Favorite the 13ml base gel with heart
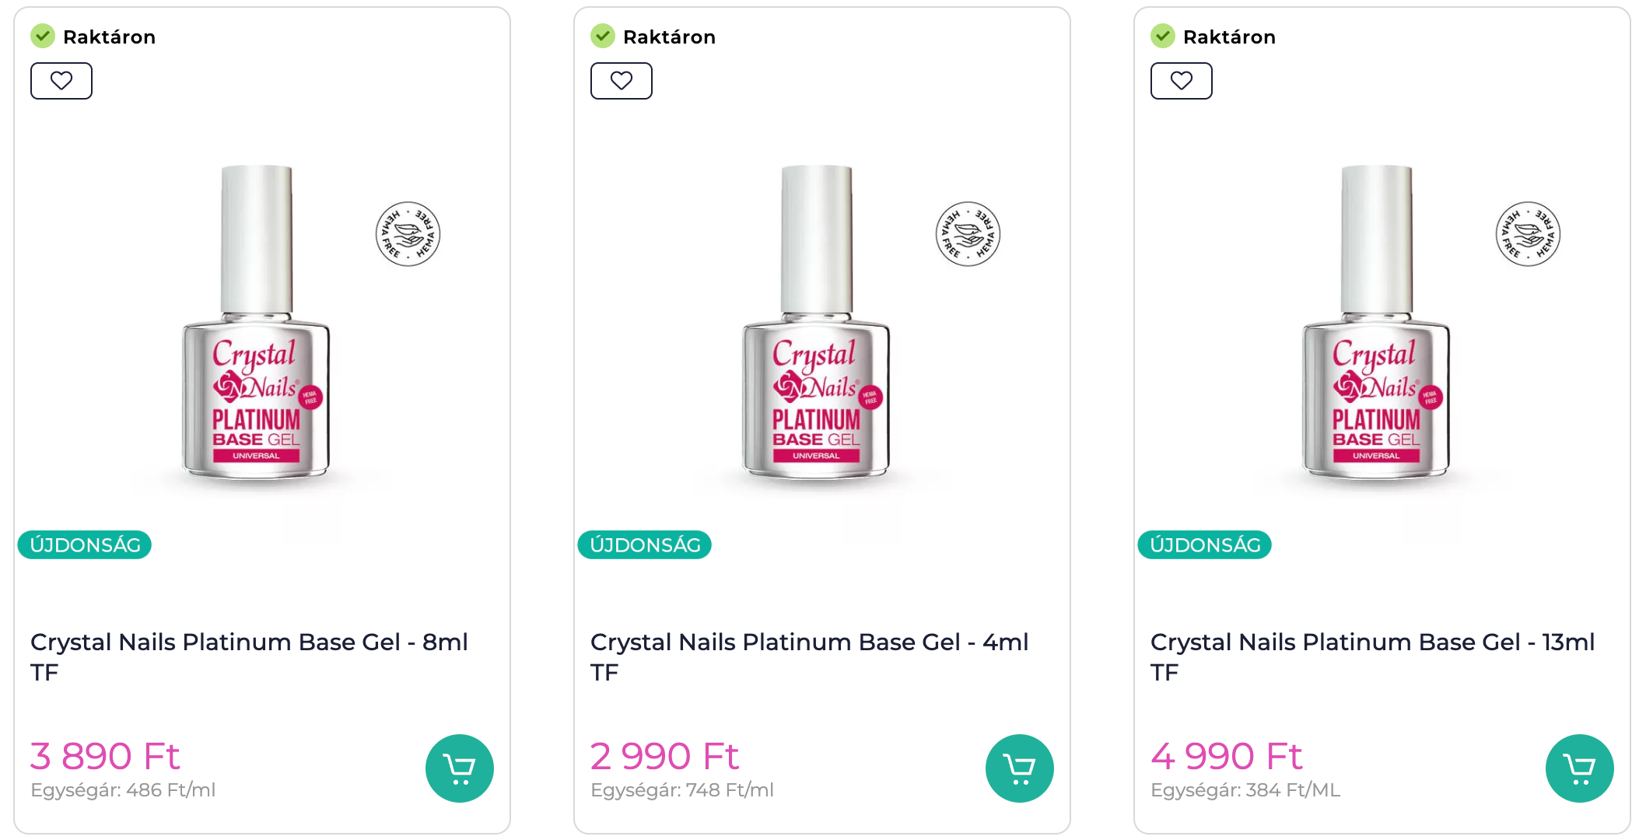1646x840 pixels. [1182, 81]
